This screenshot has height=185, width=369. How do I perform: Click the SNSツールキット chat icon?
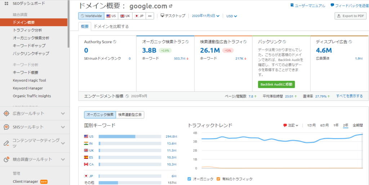[6, 127]
